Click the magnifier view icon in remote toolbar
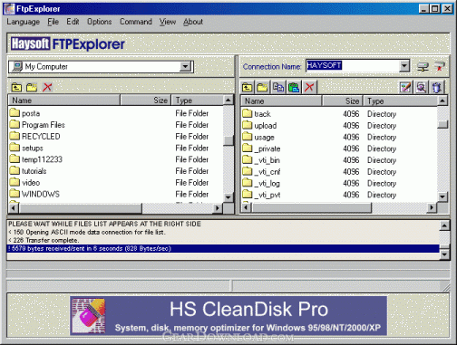 pos(421,88)
